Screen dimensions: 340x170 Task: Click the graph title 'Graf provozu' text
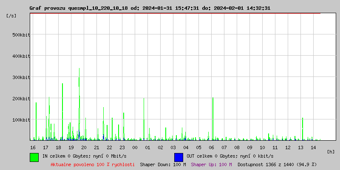pyautogui.click(x=47, y=8)
